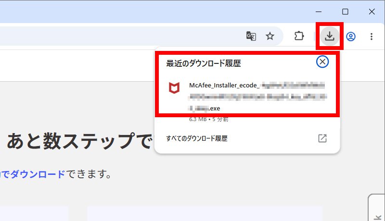Open the Chrome three-dot menu
Screen dimensions: 385x221
point(371,37)
